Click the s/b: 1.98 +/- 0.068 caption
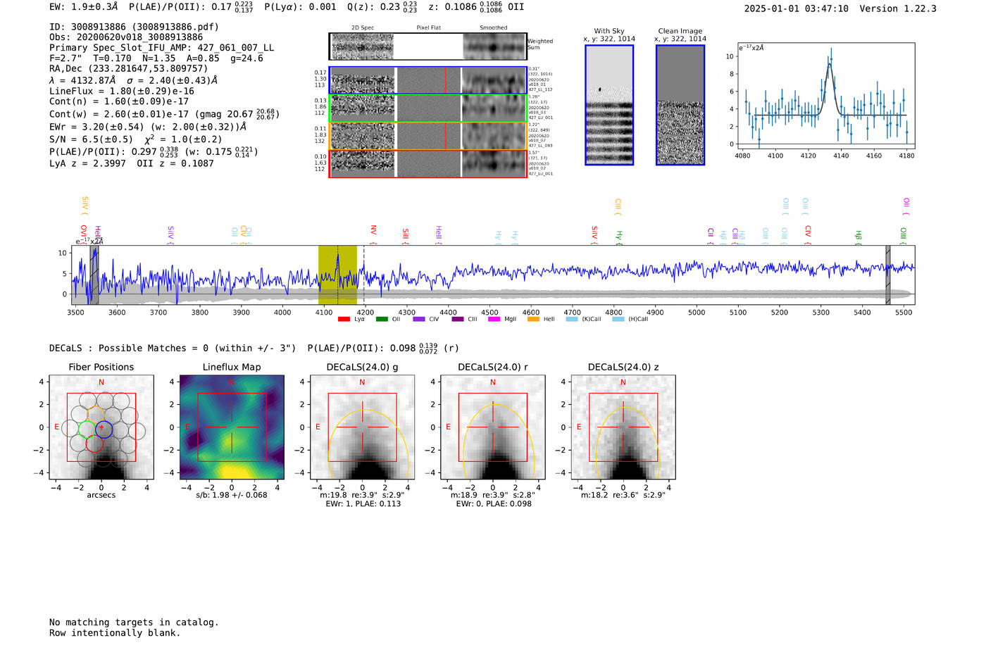The image size is (986, 671). coord(232,495)
